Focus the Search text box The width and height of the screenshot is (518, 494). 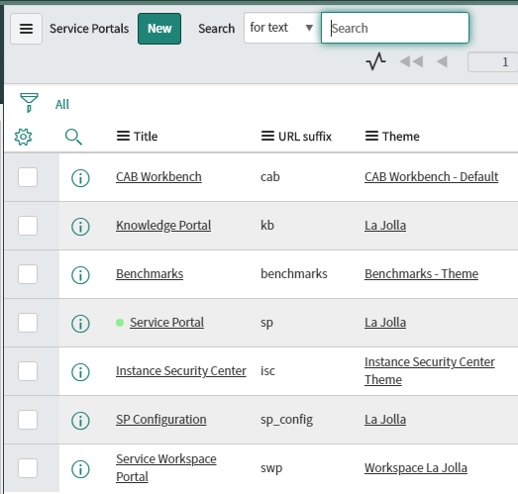point(395,28)
